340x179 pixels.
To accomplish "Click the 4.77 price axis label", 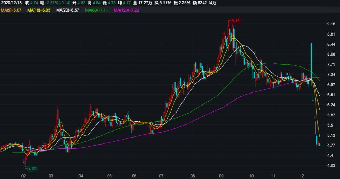I will tap(331, 145).
